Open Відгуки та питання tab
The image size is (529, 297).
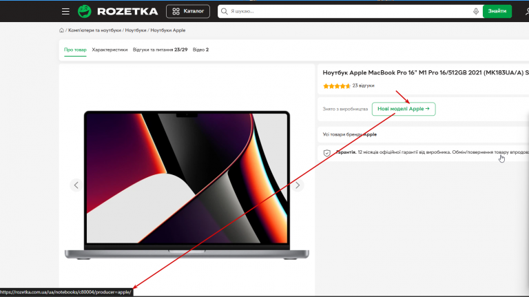click(160, 50)
